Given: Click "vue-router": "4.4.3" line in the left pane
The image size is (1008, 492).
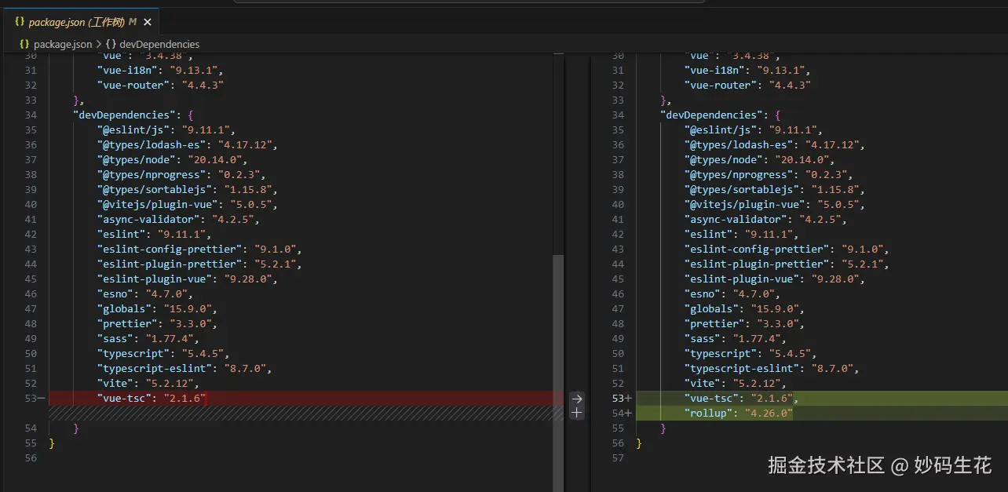Looking at the screenshot, I should click(x=160, y=85).
